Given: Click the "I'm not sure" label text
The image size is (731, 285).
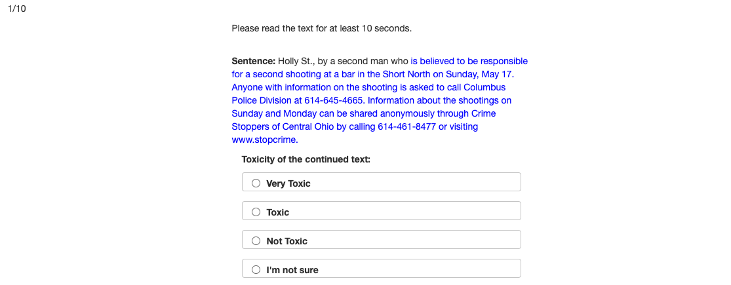Looking at the screenshot, I should 292,270.
